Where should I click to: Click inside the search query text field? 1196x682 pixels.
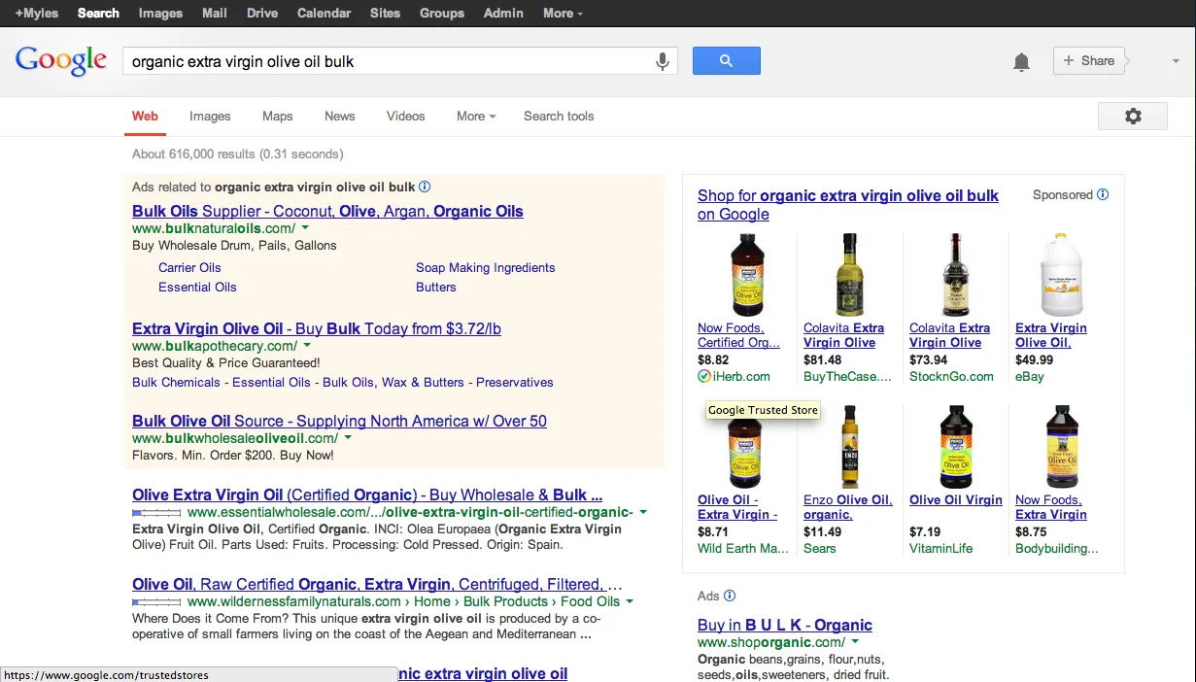(x=389, y=61)
